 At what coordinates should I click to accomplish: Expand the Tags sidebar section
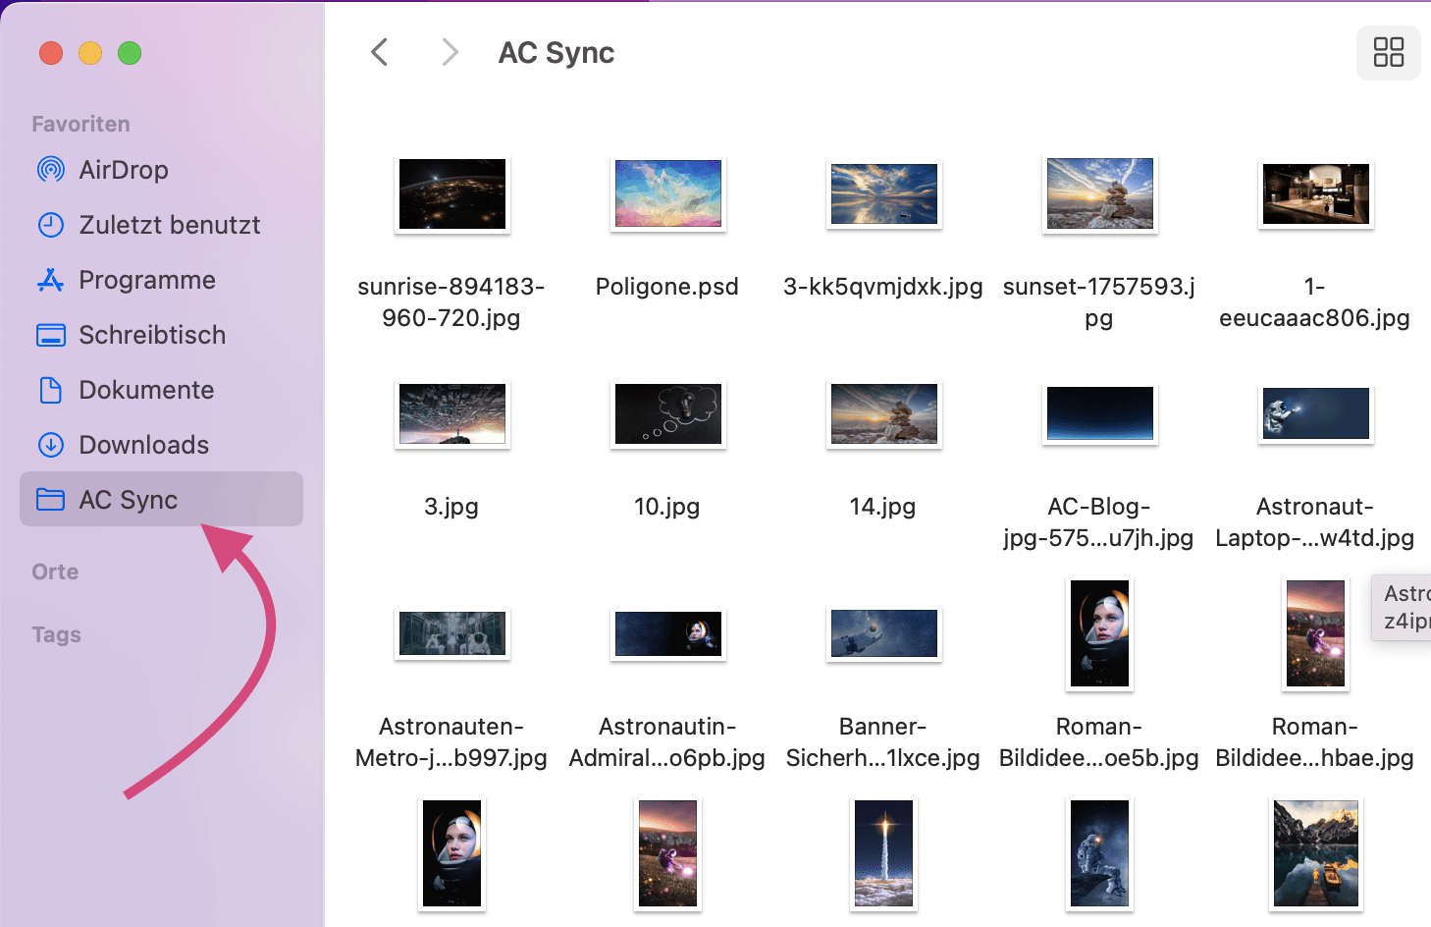click(x=56, y=634)
